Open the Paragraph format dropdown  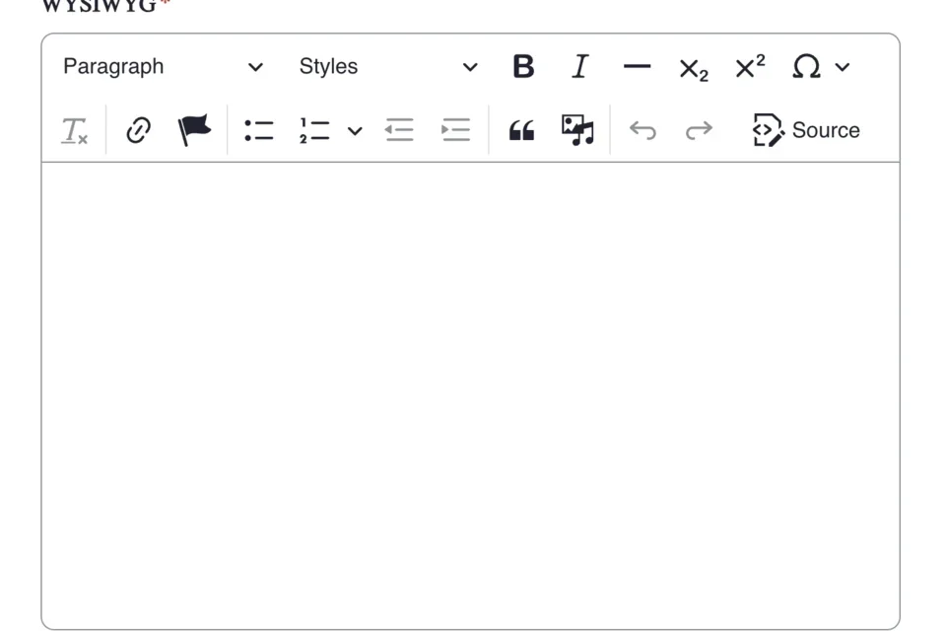click(161, 66)
